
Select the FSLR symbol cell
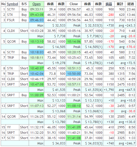pyautogui.click(x=12, y=20)
